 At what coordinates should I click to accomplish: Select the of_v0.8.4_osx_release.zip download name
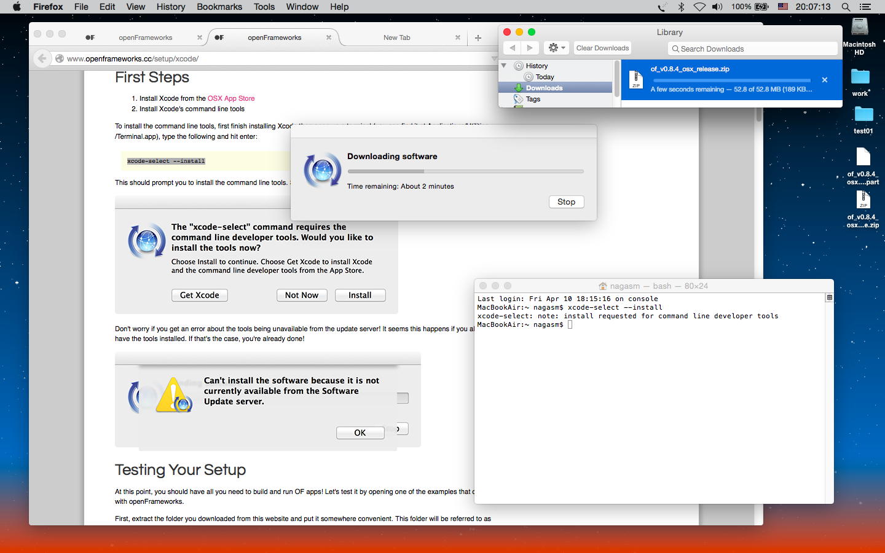(690, 69)
